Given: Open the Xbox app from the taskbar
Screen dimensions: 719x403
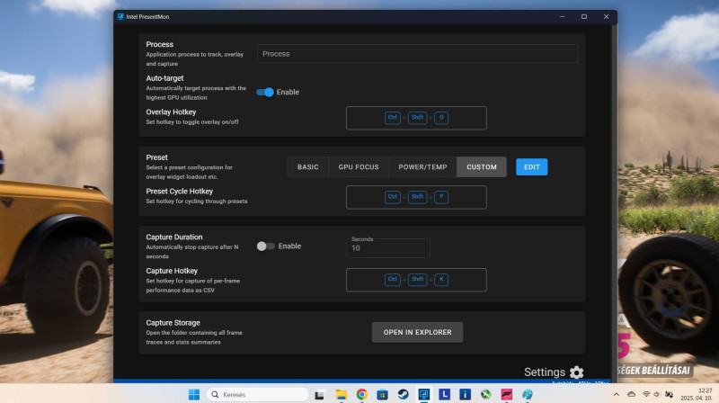Looking at the screenshot, I should (x=485, y=394).
